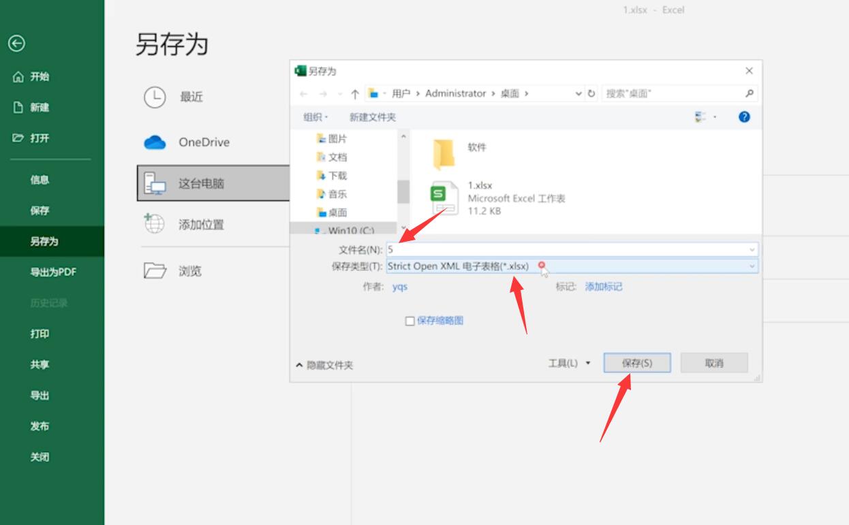
Task: Choose 这台电脑 computer icon
Action: click(x=155, y=183)
